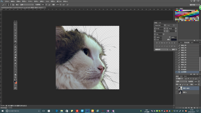This screenshot has height=113, width=201.
Task: Toggle airbrush mode in the options bar
Action: [63, 5]
